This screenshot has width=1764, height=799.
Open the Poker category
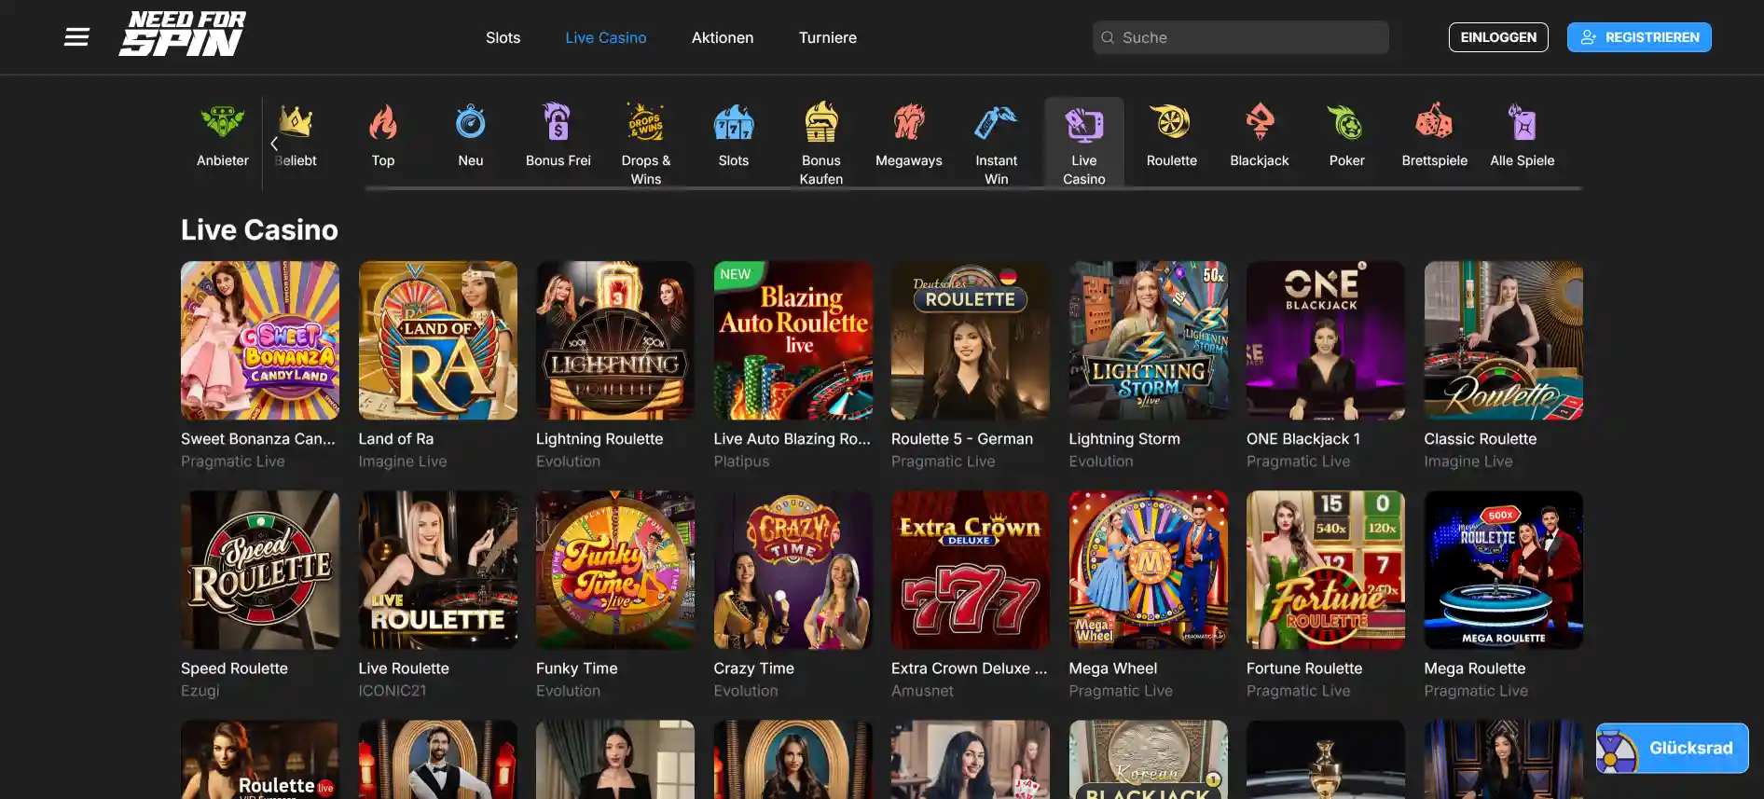click(1347, 136)
